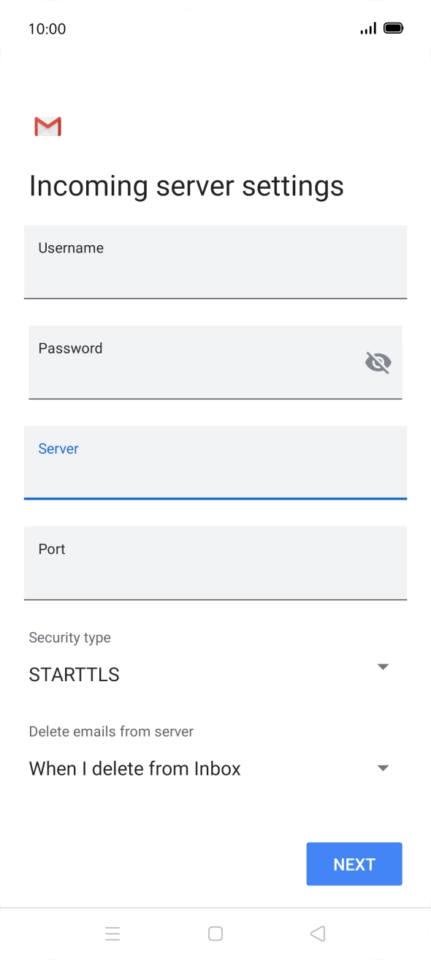Hide the password again with eye toggle

click(x=377, y=362)
